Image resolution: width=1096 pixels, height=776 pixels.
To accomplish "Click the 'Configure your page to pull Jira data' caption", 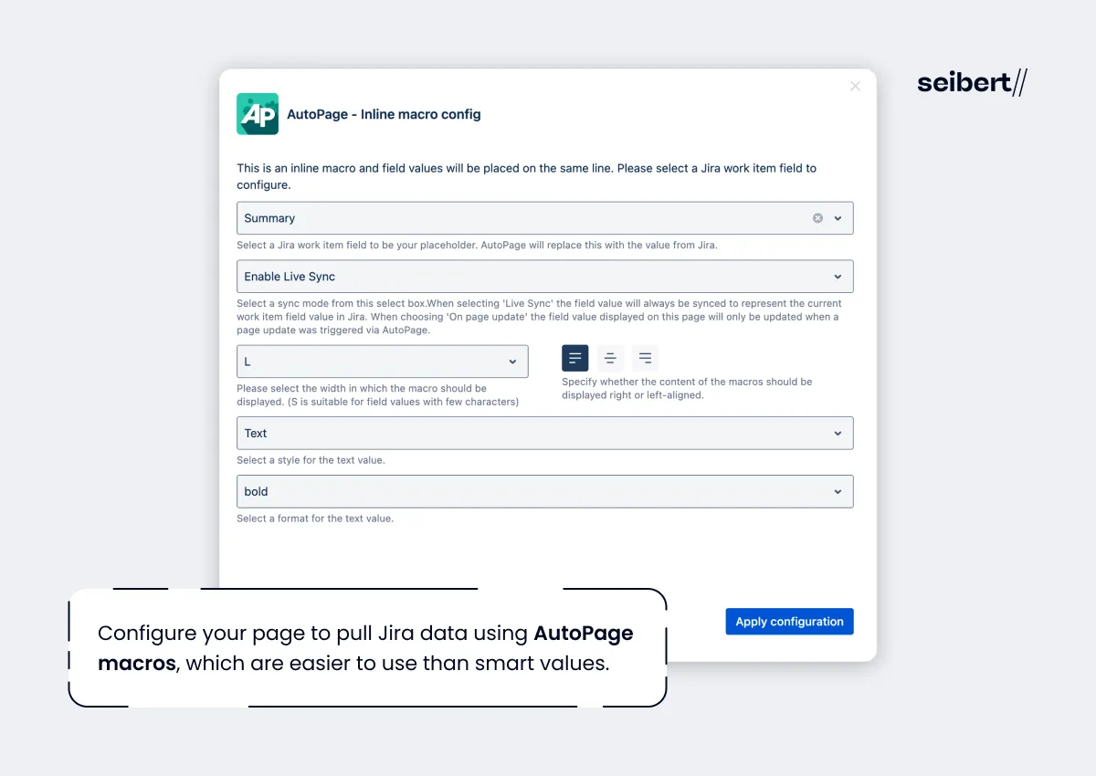I will coord(365,647).
